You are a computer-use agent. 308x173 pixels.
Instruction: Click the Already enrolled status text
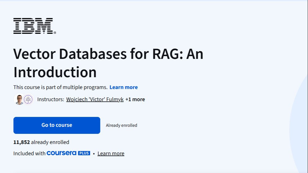coord(121,125)
